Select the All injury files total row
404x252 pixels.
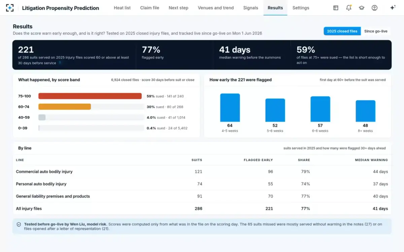coord(202,209)
